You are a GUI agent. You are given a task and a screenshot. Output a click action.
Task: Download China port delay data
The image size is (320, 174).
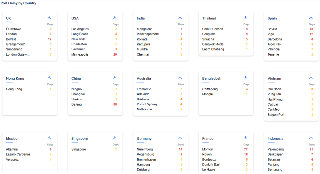click(115, 78)
